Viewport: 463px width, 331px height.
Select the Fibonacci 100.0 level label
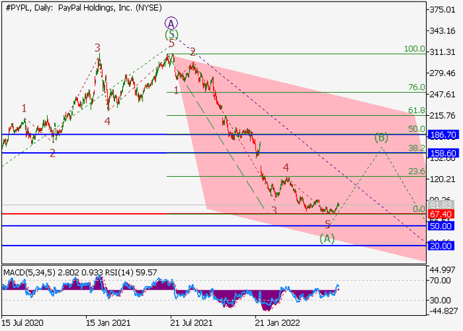click(414, 49)
